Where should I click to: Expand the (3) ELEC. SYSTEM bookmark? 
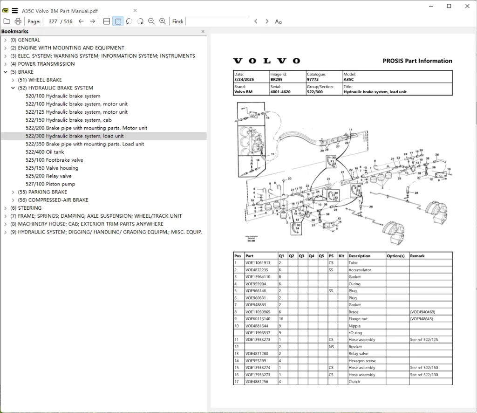pyautogui.click(x=6, y=56)
